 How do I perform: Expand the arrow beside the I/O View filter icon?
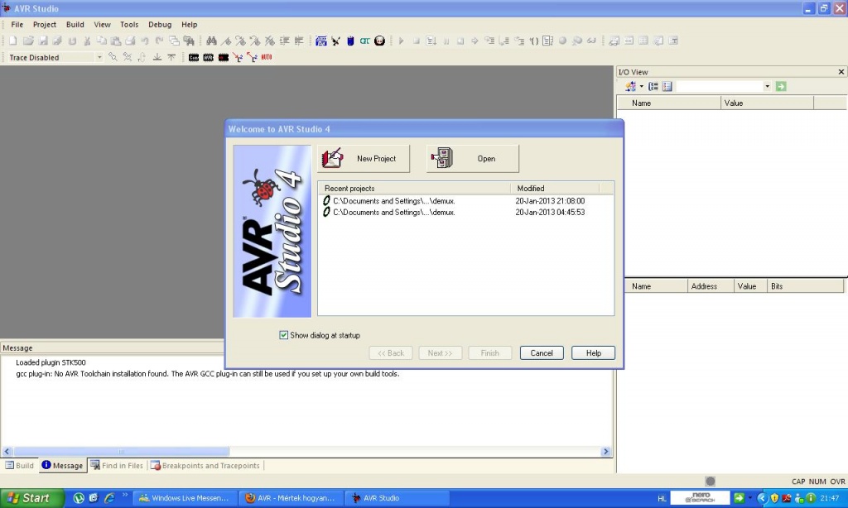pos(642,87)
